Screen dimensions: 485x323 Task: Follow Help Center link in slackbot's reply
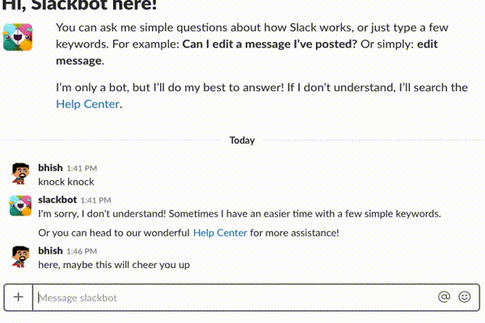click(x=220, y=233)
